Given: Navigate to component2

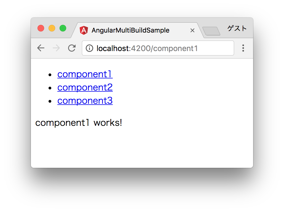Looking at the screenshot, I should [x=85, y=87].
